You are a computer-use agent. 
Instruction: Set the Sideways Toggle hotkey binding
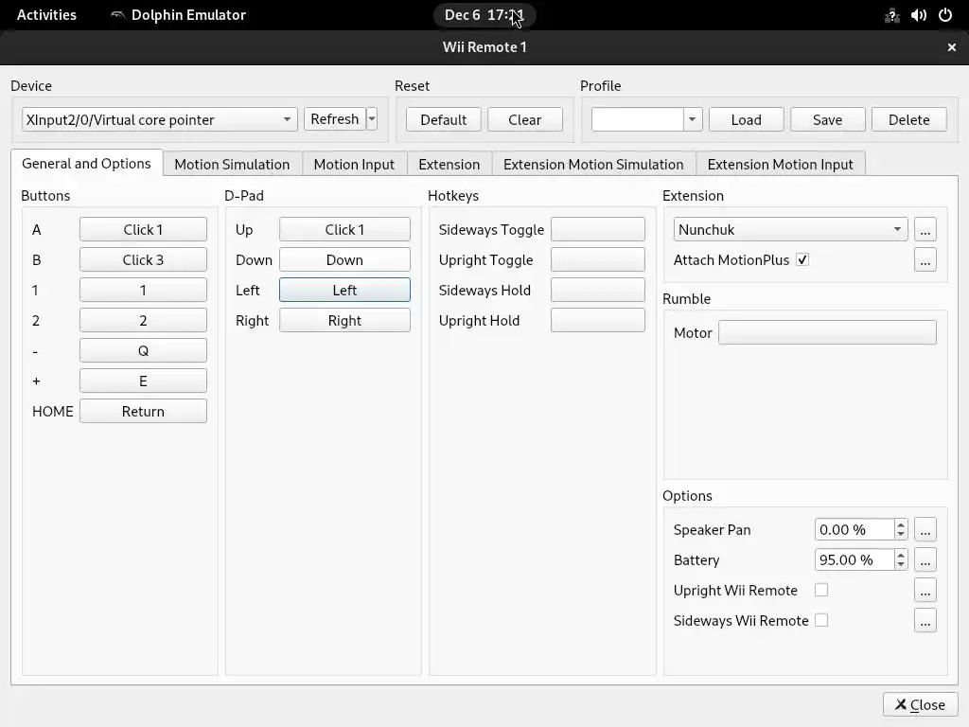point(598,229)
